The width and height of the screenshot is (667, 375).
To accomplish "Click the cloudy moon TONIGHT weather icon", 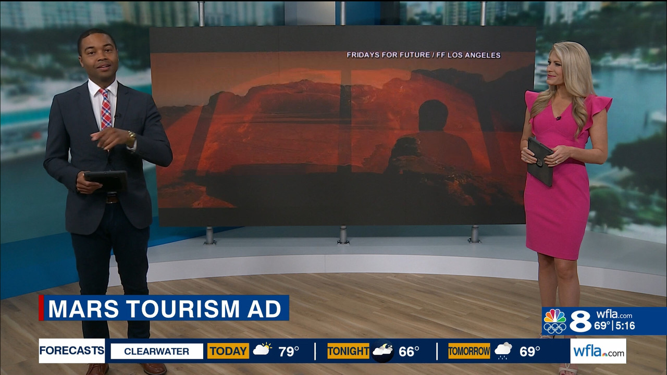I will pos(383,350).
